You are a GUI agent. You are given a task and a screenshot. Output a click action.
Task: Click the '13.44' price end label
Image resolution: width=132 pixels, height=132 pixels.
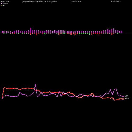127,98
